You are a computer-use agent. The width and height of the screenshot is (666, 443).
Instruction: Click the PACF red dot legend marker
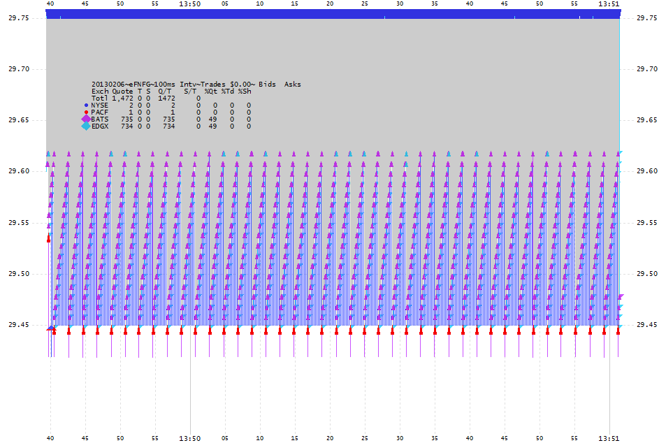point(86,112)
